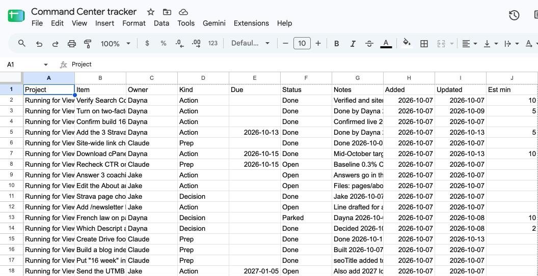The height and width of the screenshot is (276, 538).
Task: Open the Data menu
Action: pyautogui.click(x=162, y=23)
